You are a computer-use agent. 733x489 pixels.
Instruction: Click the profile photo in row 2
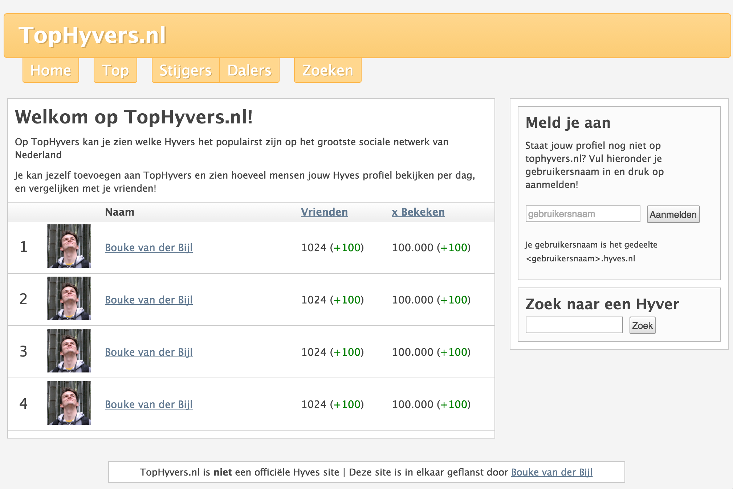point(69,298)
